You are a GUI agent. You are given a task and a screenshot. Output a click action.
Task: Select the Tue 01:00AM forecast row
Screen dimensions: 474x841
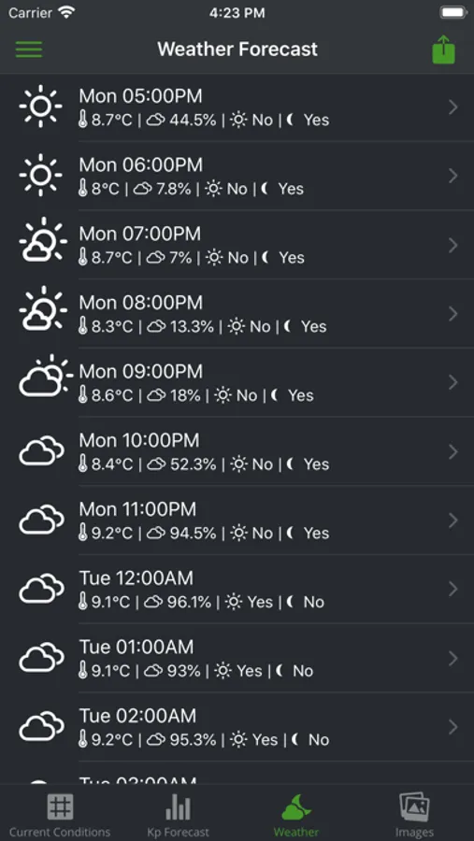pyautogui.click(x=237, y=658)
